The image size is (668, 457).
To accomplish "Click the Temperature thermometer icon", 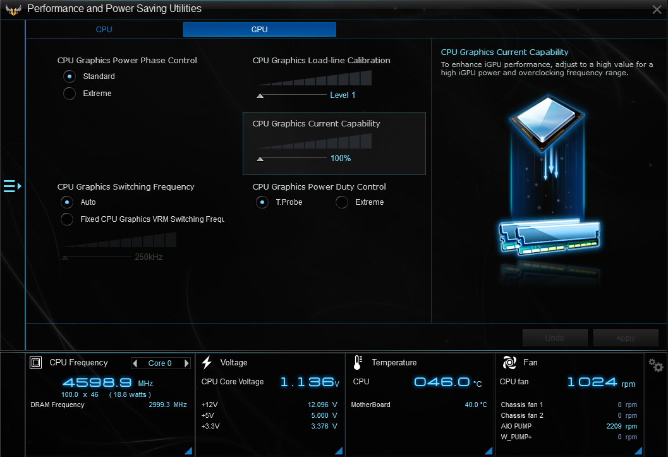I will 358,362.
